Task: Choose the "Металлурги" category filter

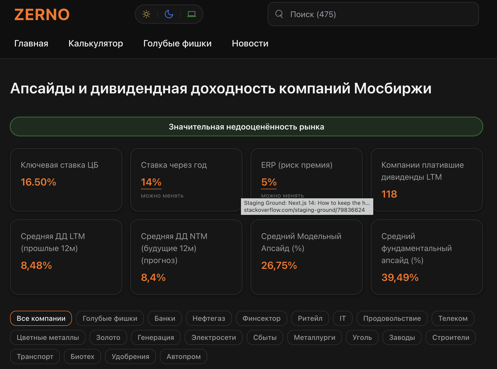Action: click(314, 337)
